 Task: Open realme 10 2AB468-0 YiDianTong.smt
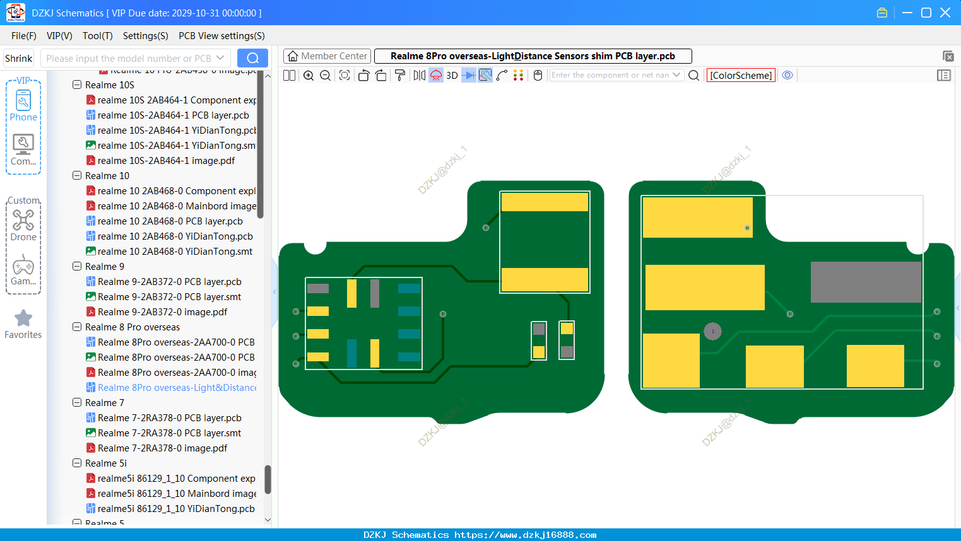point(175,251)
